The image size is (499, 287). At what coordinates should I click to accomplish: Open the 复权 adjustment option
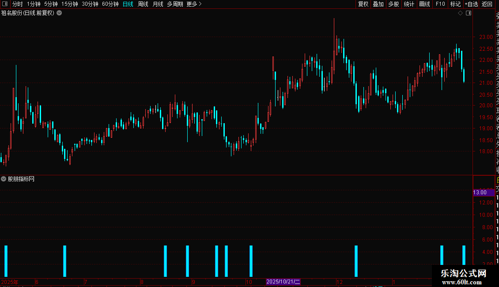coord(363,4)
